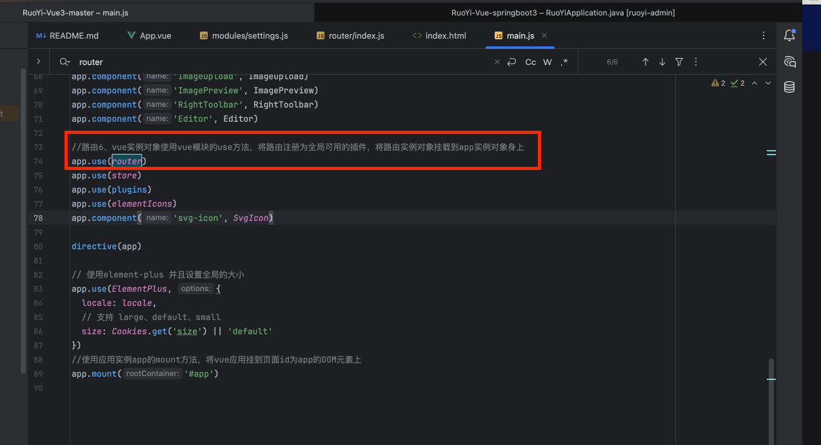
Task: Open editor tabs more options menu
Action: 764,35
